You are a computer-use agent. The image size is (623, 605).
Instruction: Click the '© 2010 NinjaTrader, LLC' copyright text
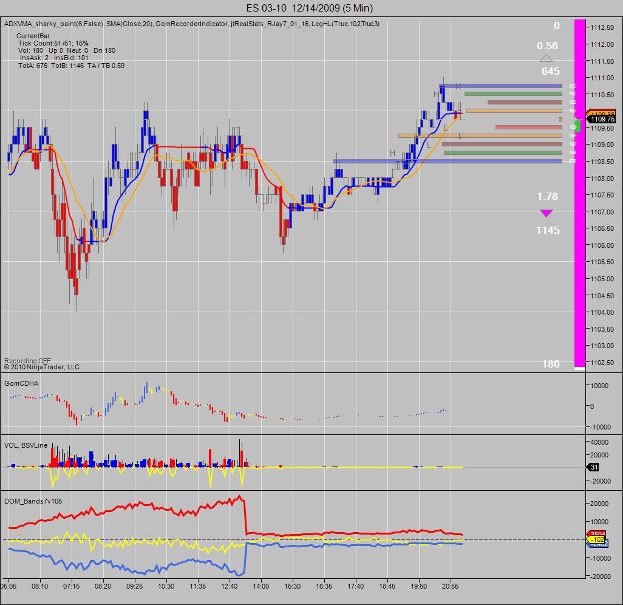pos(42,367)
